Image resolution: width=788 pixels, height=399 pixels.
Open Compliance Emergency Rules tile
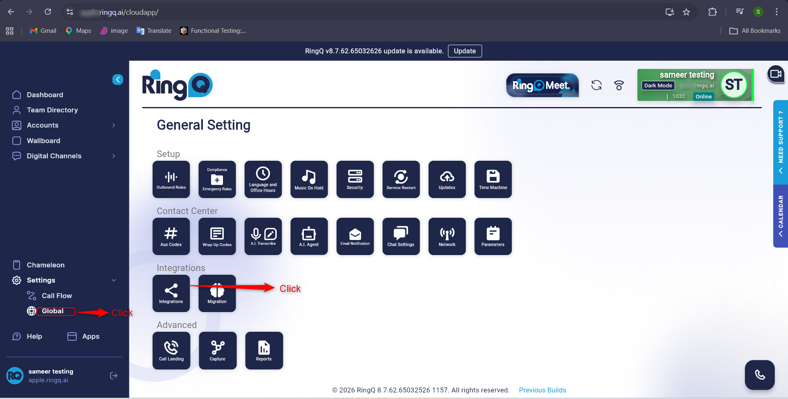click(217, 179)
